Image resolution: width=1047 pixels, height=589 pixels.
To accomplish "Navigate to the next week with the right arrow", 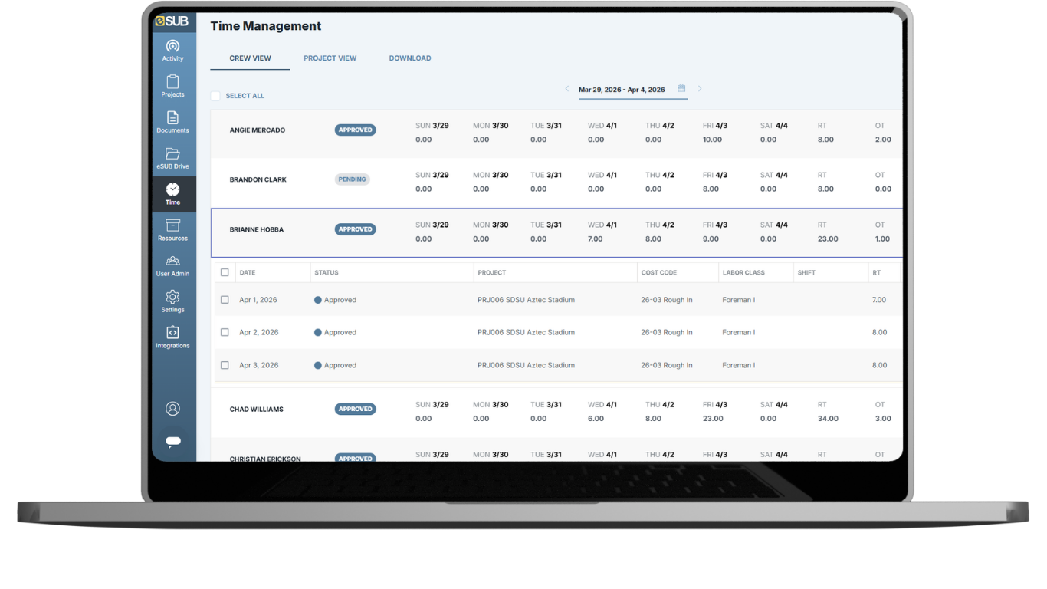I will click(699, 88).
